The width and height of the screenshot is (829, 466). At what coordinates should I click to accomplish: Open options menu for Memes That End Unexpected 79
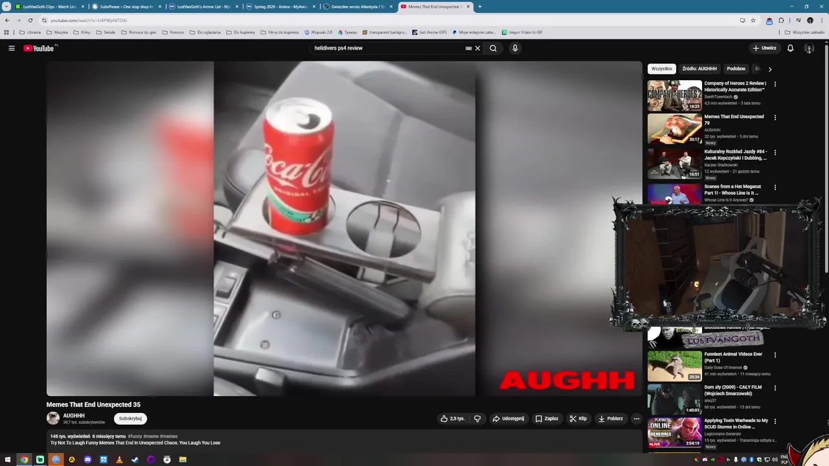(775, 118)
